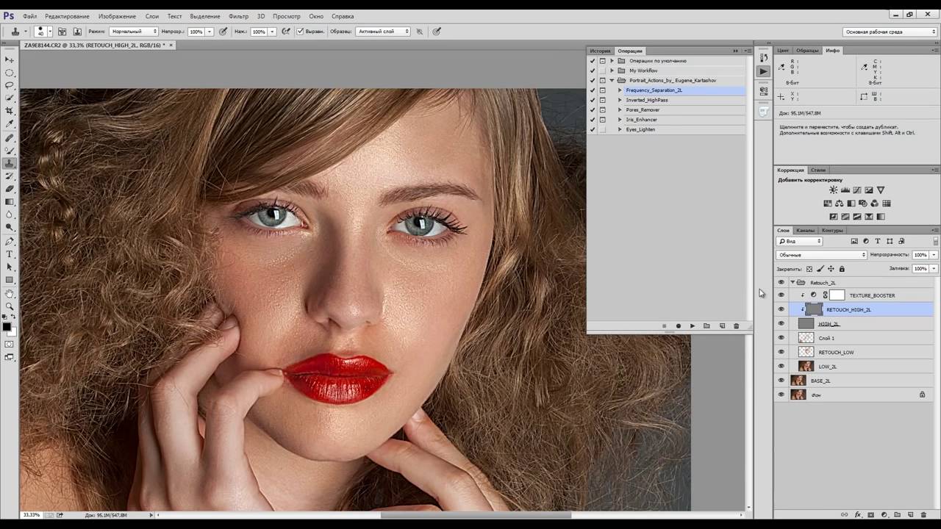Open the clone stamp blend mode dropdown 'Нормальный'
This screenshot has width=941, height=529.
[x=133, y=32]
